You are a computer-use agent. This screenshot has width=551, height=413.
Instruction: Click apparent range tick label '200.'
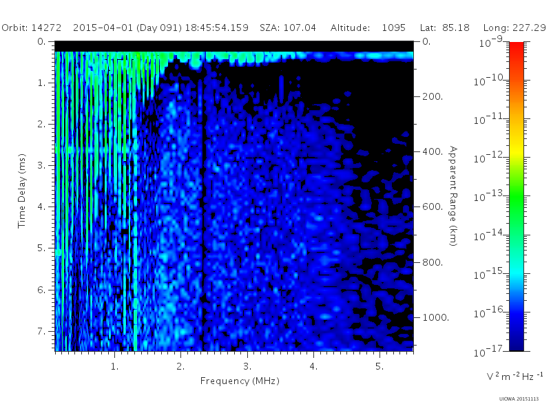coord(433,96)
